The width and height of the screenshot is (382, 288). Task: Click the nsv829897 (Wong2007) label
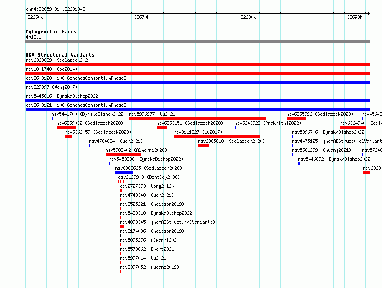(52, 87)
